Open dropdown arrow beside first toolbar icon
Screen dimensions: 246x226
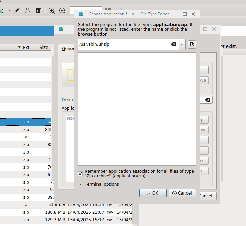10,11
